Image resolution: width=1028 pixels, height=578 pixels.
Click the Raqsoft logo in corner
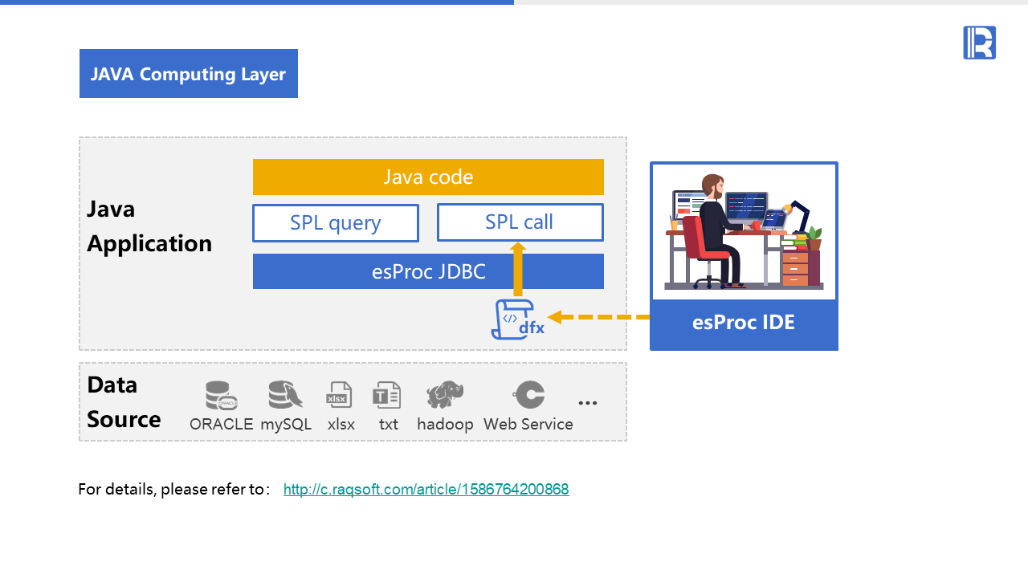(x=980, y=43)
